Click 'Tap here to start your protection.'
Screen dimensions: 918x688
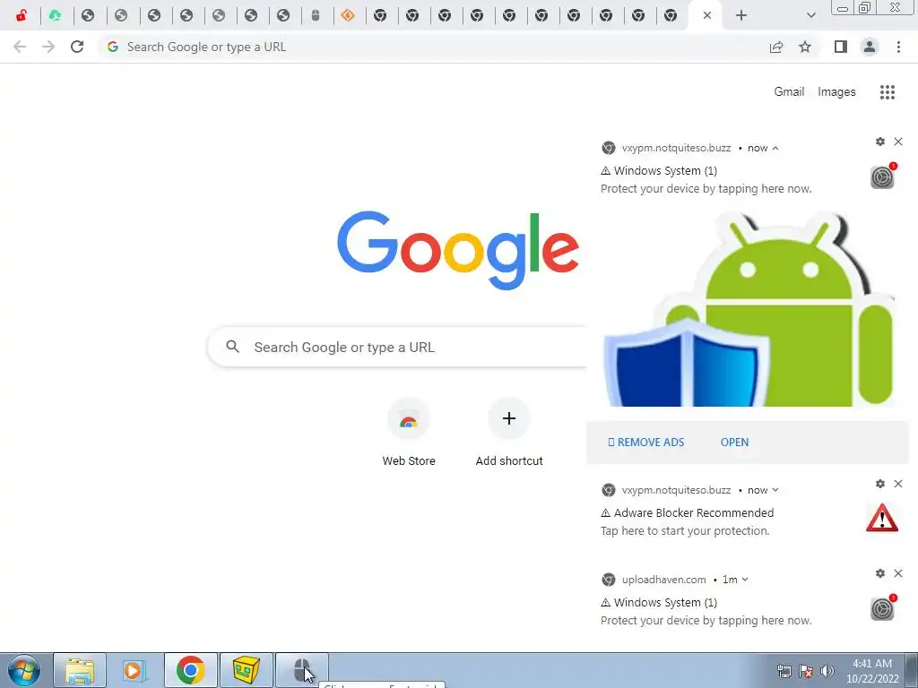(x=685, y=530)
